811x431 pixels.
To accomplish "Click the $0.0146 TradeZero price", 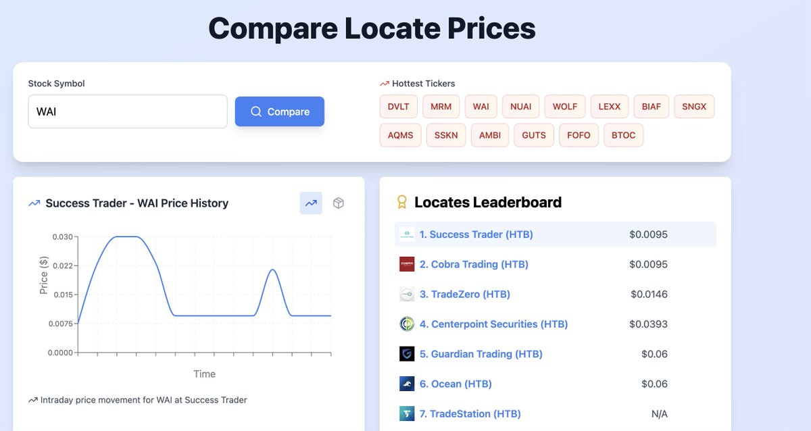I will pos(649,294).
